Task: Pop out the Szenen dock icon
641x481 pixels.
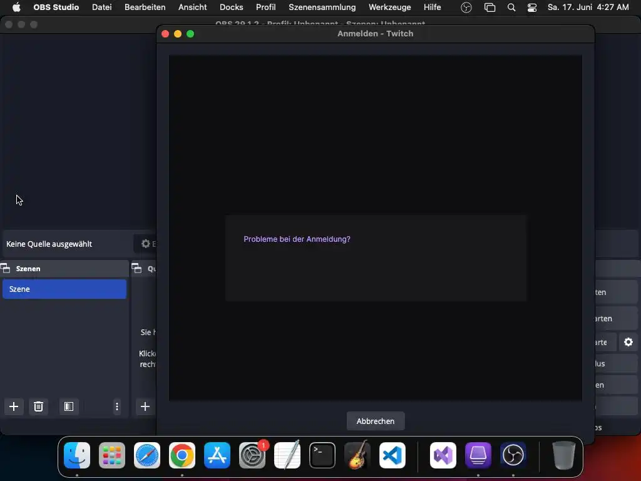Action: [5, 268]
